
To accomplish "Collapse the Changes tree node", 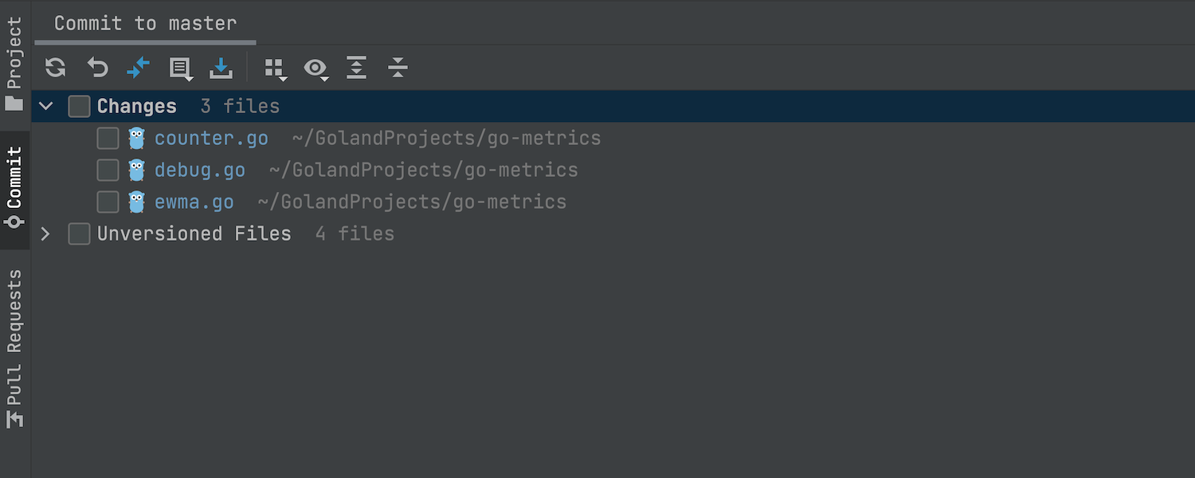I will (x=46, y=107).
